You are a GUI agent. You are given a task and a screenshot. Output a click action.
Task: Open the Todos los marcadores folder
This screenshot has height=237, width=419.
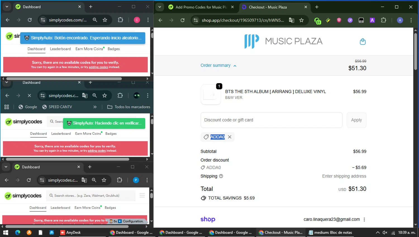pyautogui.click(x=129, y=107)
